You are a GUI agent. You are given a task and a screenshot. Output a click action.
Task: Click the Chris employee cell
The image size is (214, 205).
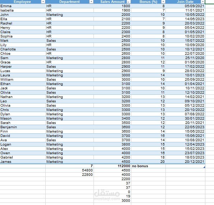click(x=23, y=110)
